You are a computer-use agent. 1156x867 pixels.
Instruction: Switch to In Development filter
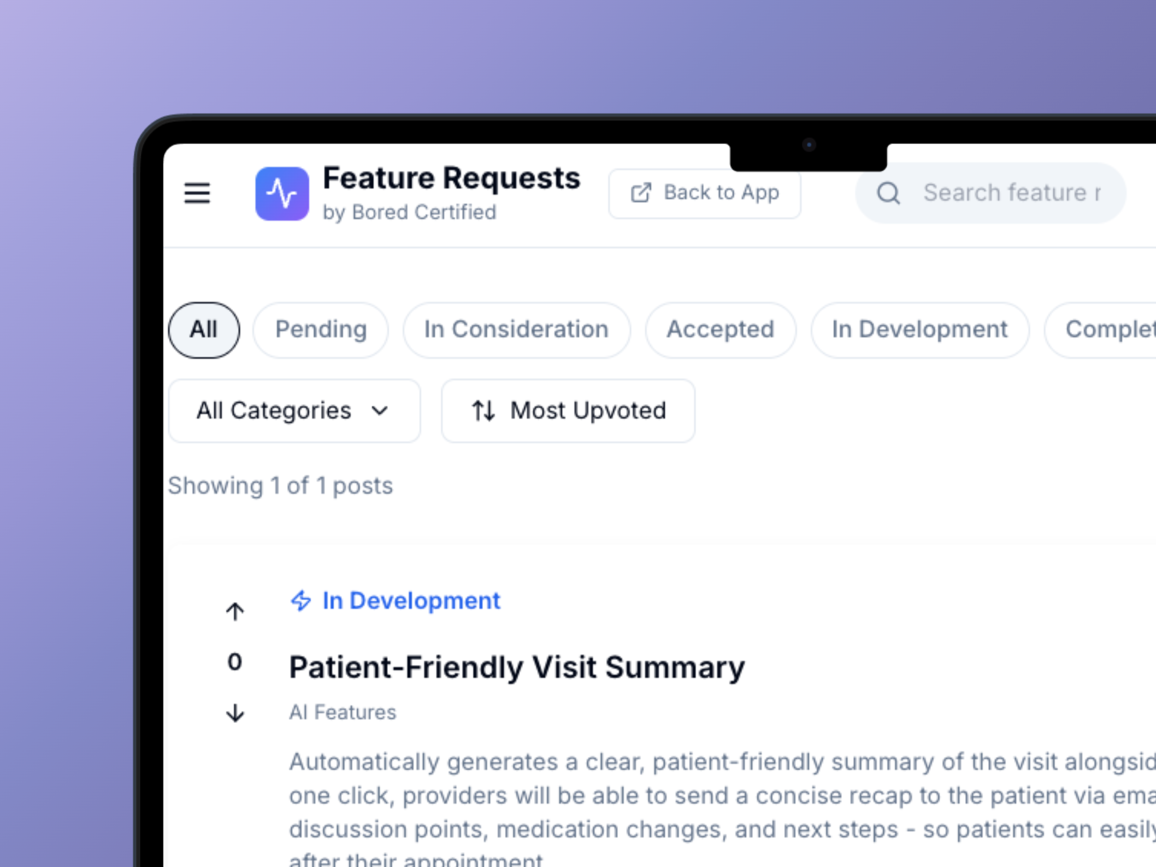919,330
